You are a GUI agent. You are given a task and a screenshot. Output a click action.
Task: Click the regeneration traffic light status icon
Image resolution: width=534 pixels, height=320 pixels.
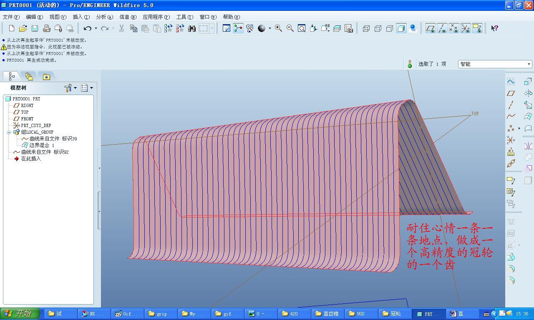pyautogui.click(x=410, y=64)
